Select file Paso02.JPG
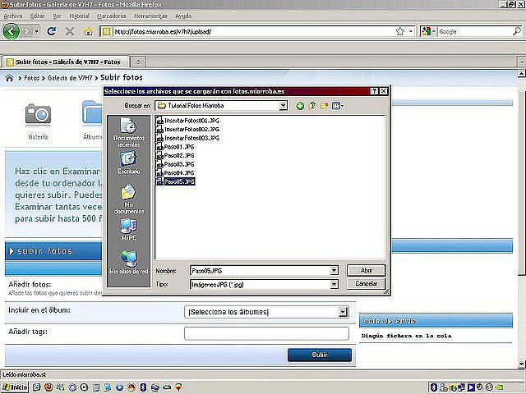Screen dimensions: 526x394 (175, 155)
